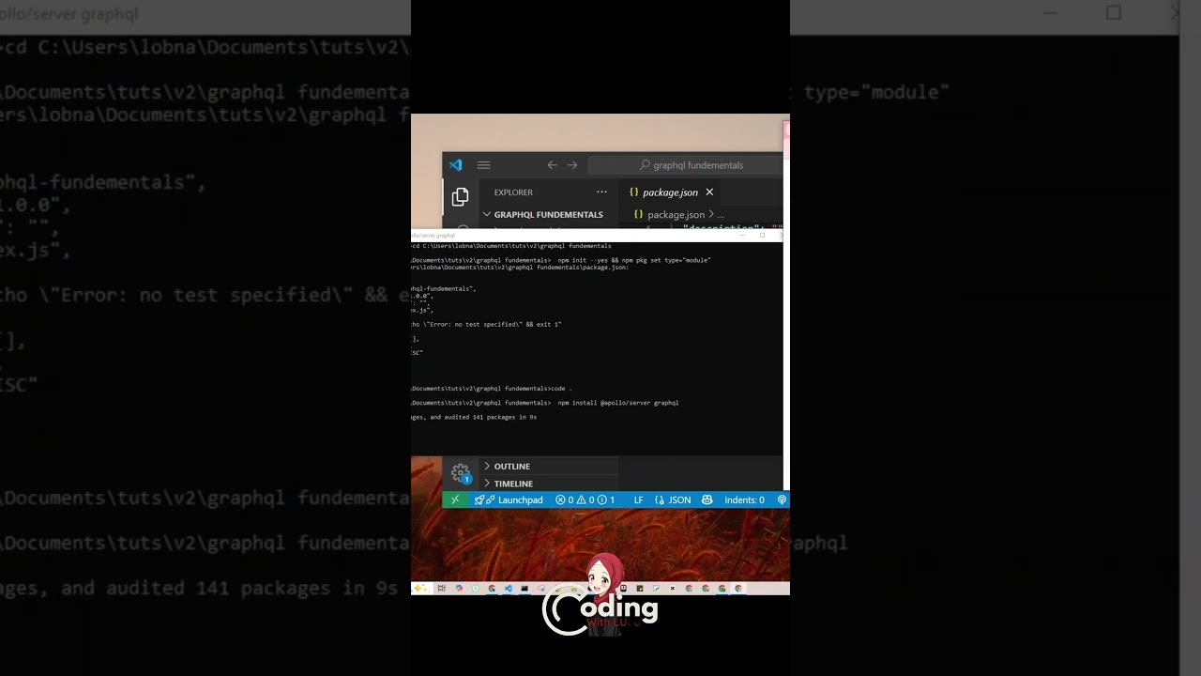The image size is (1201, 676).
Task: Expand the TIMELINE section
Action: (549, 484)
